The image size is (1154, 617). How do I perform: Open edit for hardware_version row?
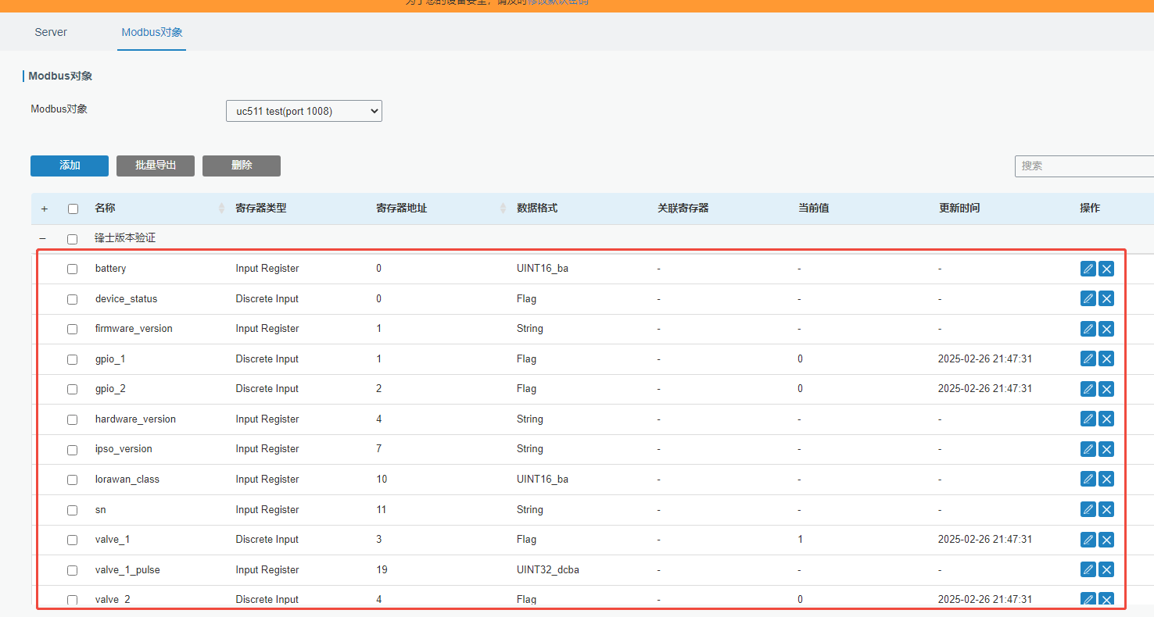(x=1088, y=419)
